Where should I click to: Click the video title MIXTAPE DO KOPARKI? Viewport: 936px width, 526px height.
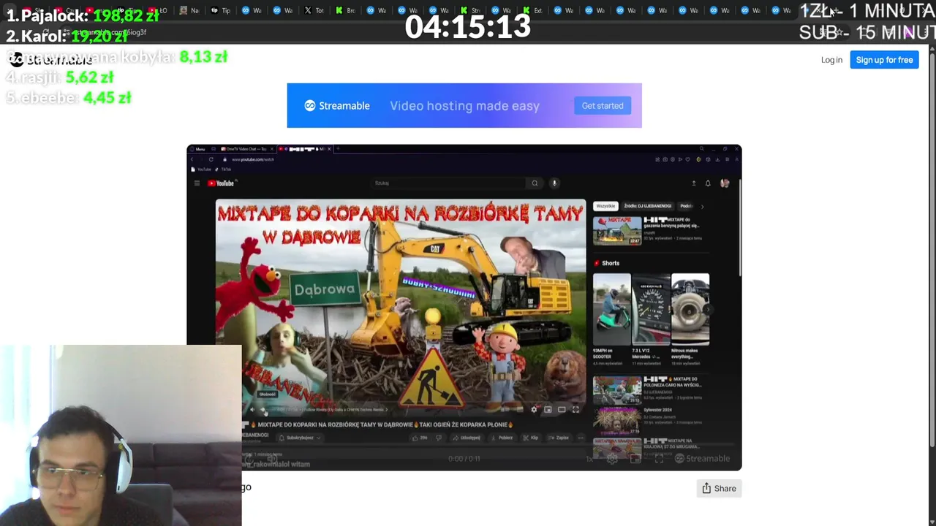click(x=382, y=424)
